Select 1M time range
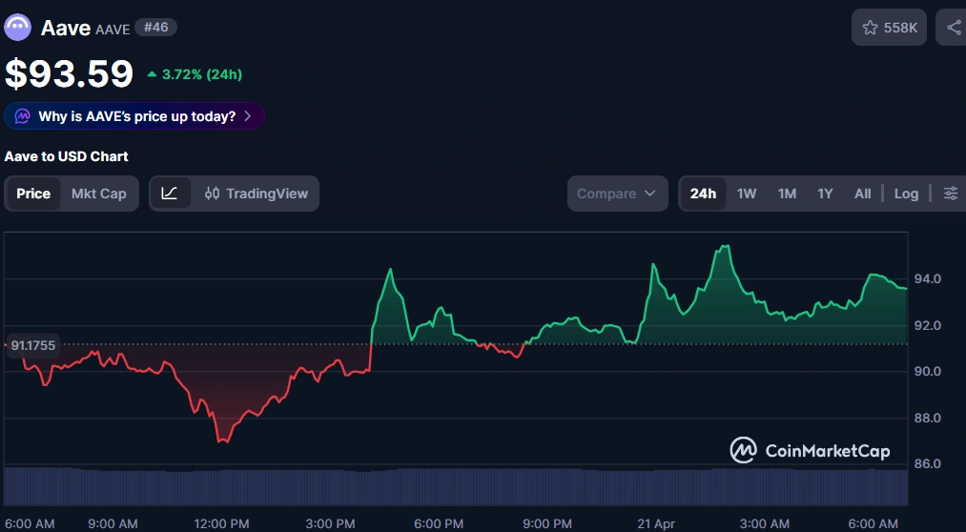966x532 pixels. [x=787, y=194]
